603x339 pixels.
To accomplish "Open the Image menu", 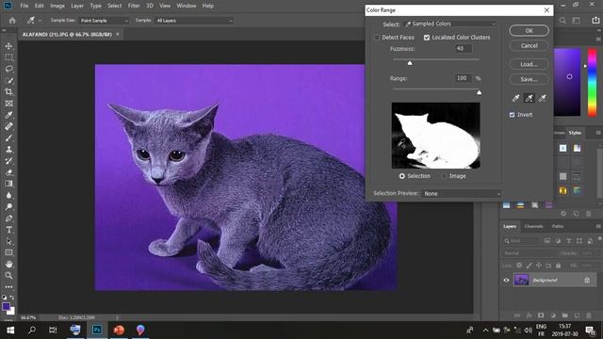I will (57, 6).
